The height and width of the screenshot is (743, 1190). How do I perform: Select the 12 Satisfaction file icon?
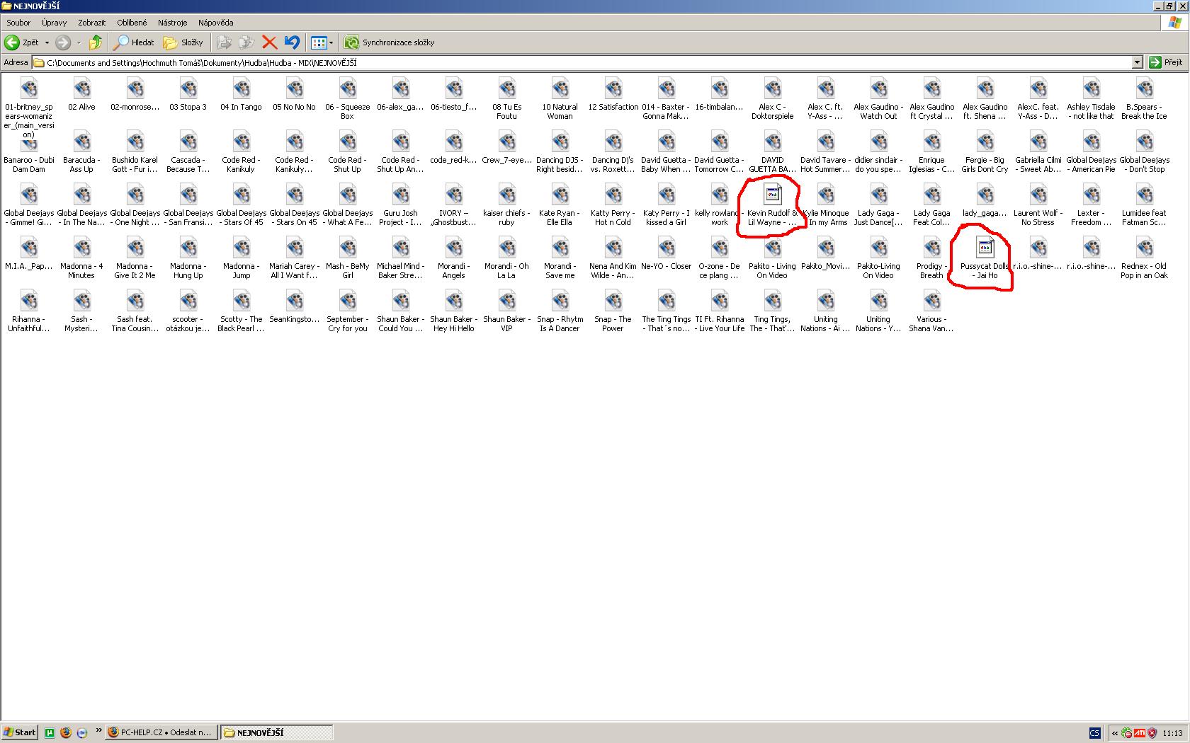click(613, 88)
